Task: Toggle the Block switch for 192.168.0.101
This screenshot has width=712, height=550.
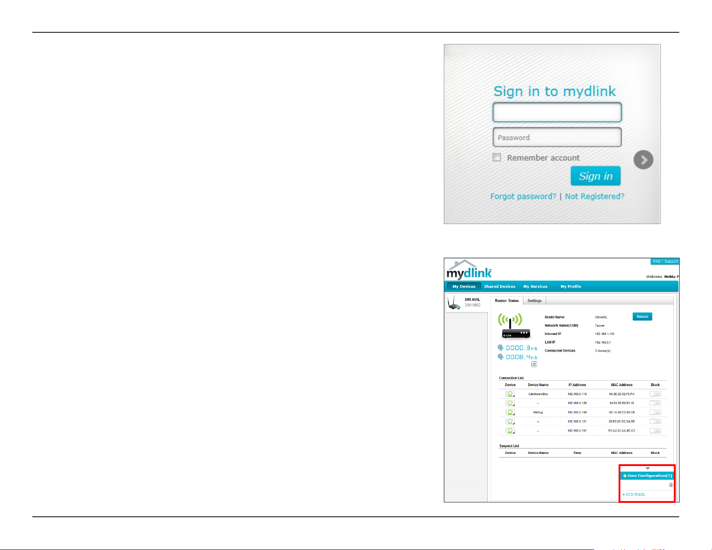Action: click(655, 431)
